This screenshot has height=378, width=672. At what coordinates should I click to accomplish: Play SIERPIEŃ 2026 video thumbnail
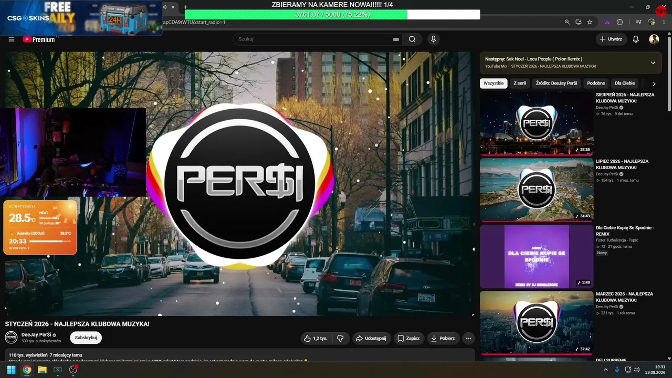(x=537, y=124)
